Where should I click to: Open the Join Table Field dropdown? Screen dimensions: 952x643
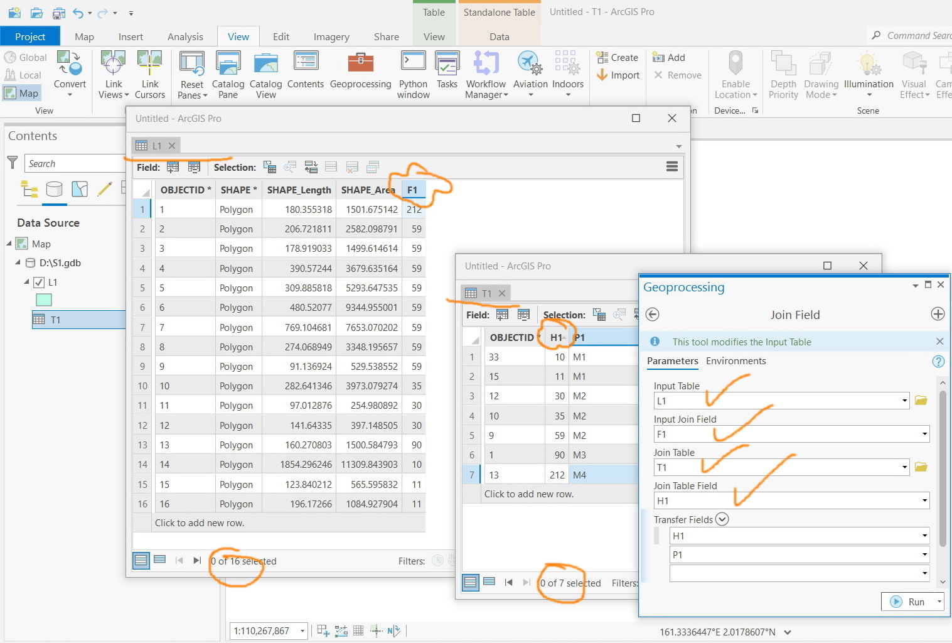pos(924,500)
